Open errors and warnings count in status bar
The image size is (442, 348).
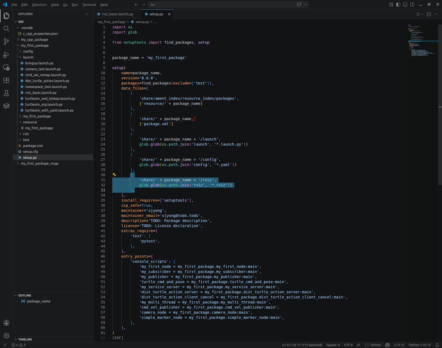19,345
